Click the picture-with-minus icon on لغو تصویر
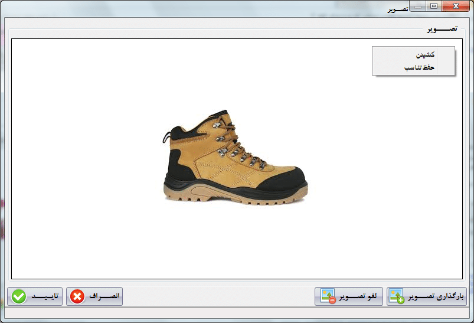The width and height of the screenshot is (474, 323). [328, 296]
